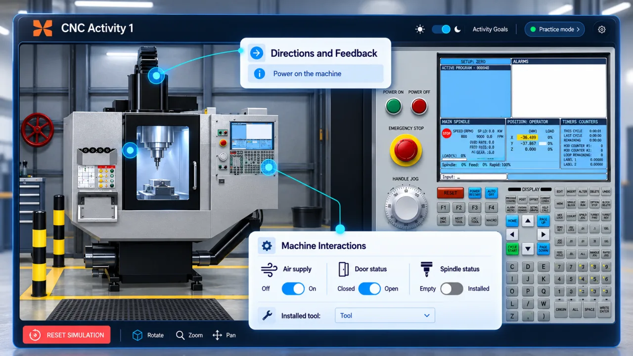Click the Air supply wind icon
The width and height of the screenshot is (633, 356).
coord(269,270)
